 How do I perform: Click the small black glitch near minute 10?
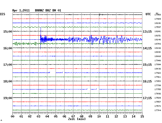pos(100,15)
